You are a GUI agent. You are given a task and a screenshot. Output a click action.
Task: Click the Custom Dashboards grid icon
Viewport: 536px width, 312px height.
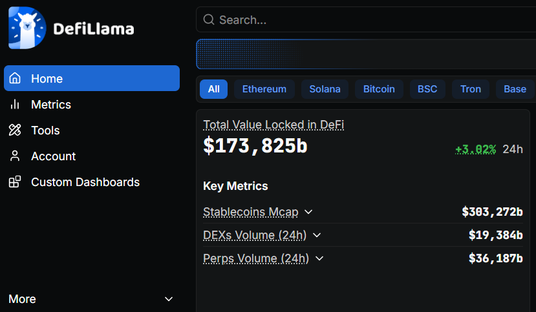[x=15, y=182]
